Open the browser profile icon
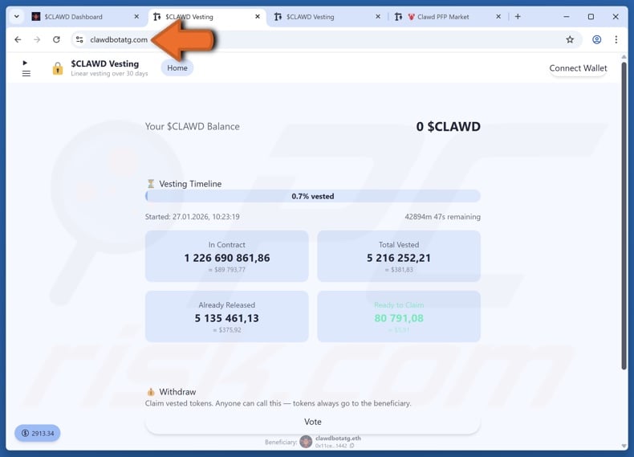The image size is (634, 457). [596, 39]
